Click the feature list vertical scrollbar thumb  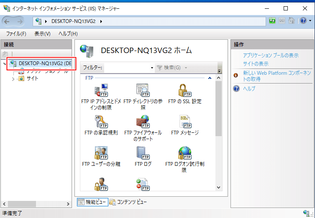(218, 109)
